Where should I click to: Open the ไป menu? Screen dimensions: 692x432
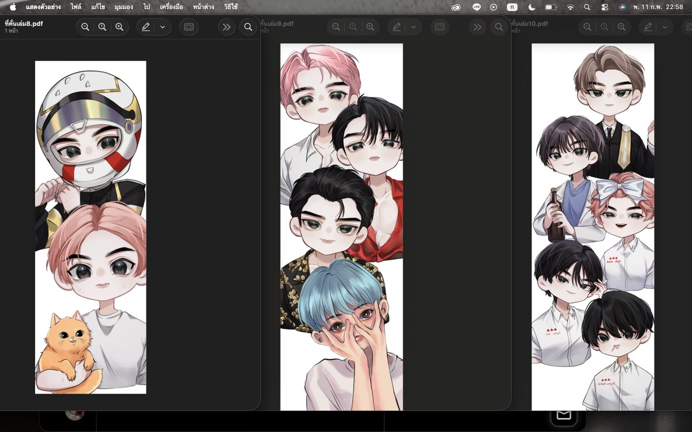click(147, 7)
